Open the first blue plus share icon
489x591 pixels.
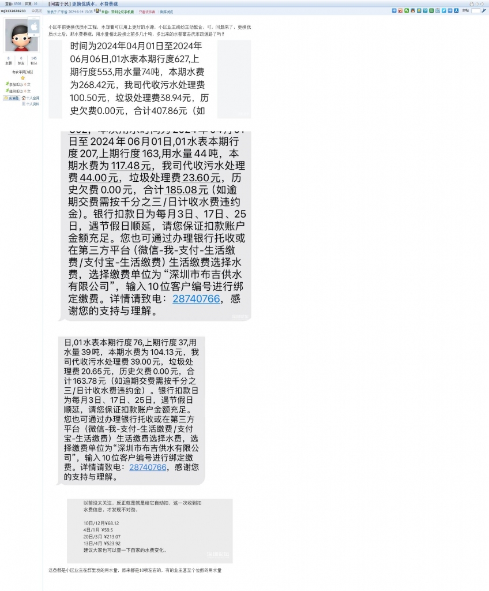tap(394, 10)
